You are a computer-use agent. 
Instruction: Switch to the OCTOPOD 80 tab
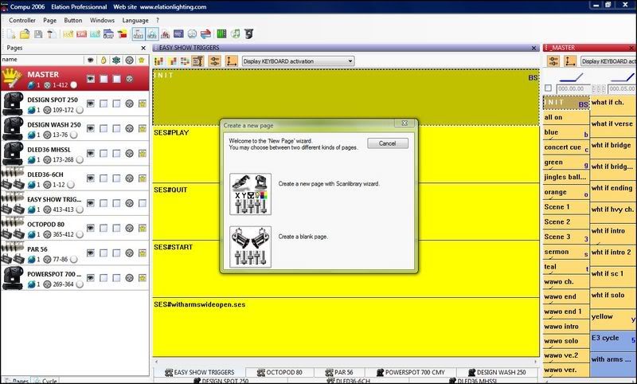280,372
